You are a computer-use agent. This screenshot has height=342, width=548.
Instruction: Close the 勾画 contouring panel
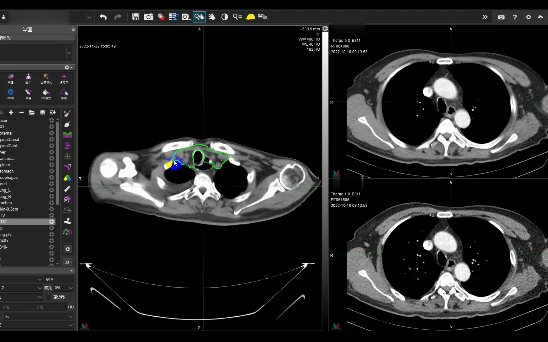[73, 30]
